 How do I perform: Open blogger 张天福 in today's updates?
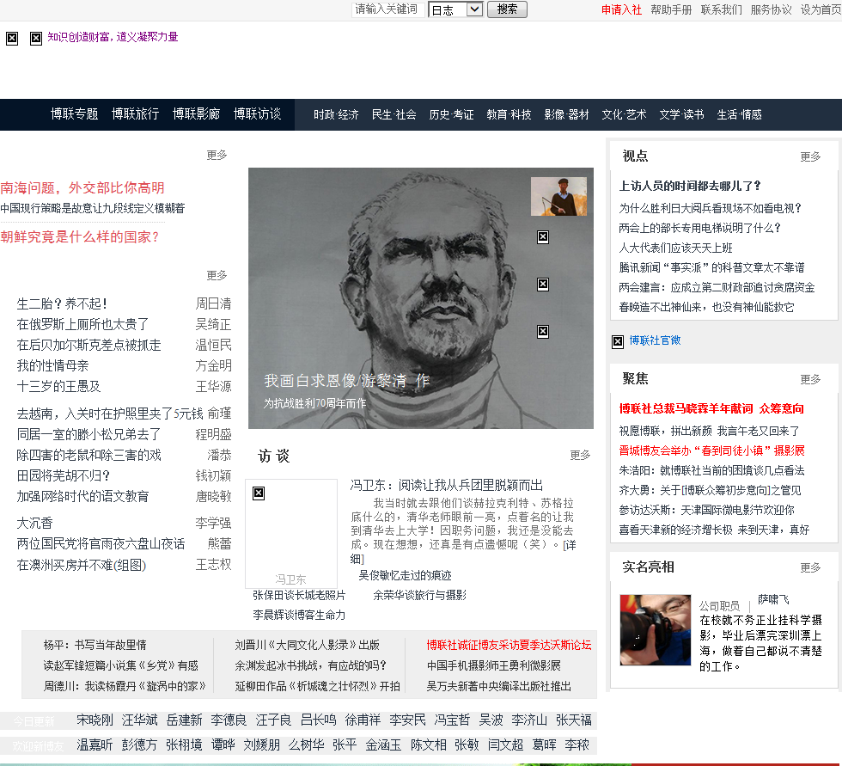coord(574,720)
